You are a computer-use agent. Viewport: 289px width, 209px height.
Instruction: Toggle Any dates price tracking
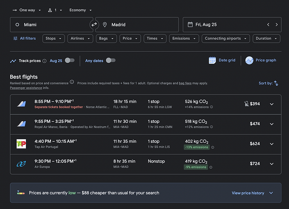(111, 60)
